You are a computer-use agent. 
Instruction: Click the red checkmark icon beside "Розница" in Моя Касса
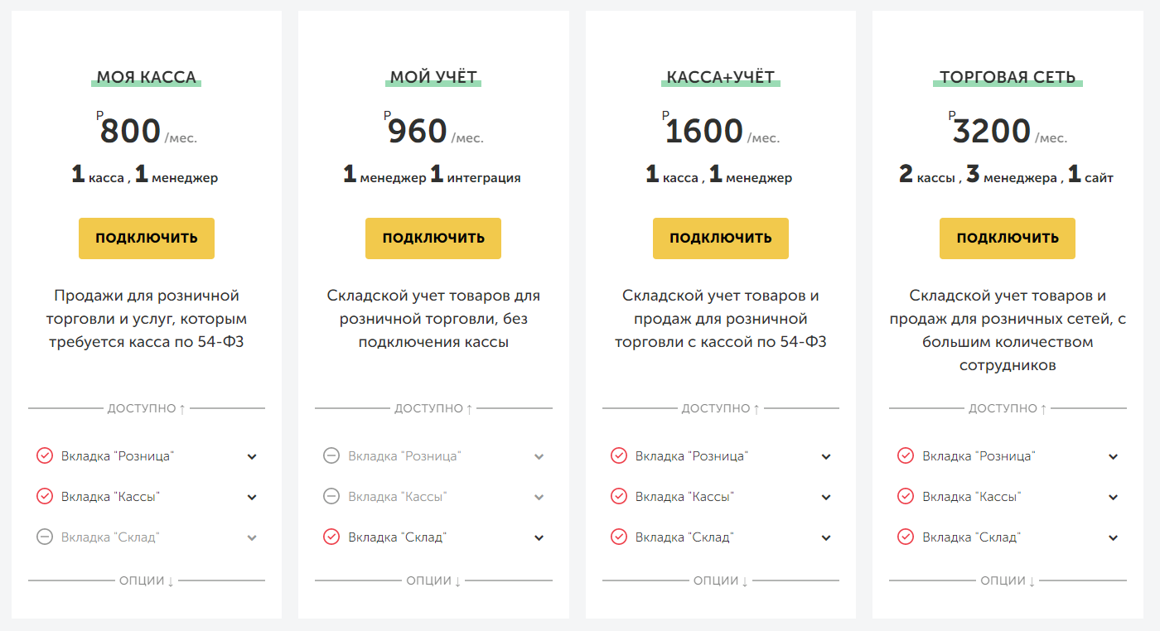(45, 455)
